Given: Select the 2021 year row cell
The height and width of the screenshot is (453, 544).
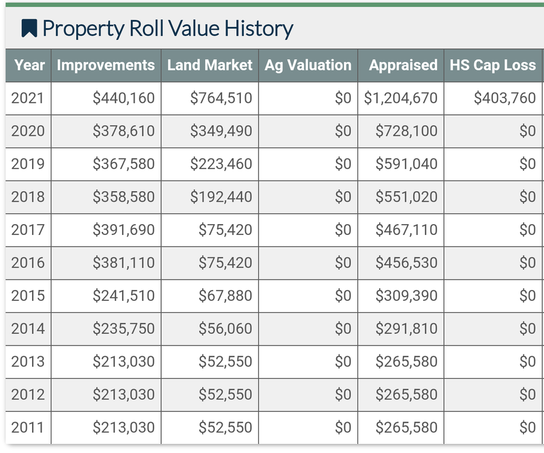Looking at the screenshot, I should coord(28,98).
